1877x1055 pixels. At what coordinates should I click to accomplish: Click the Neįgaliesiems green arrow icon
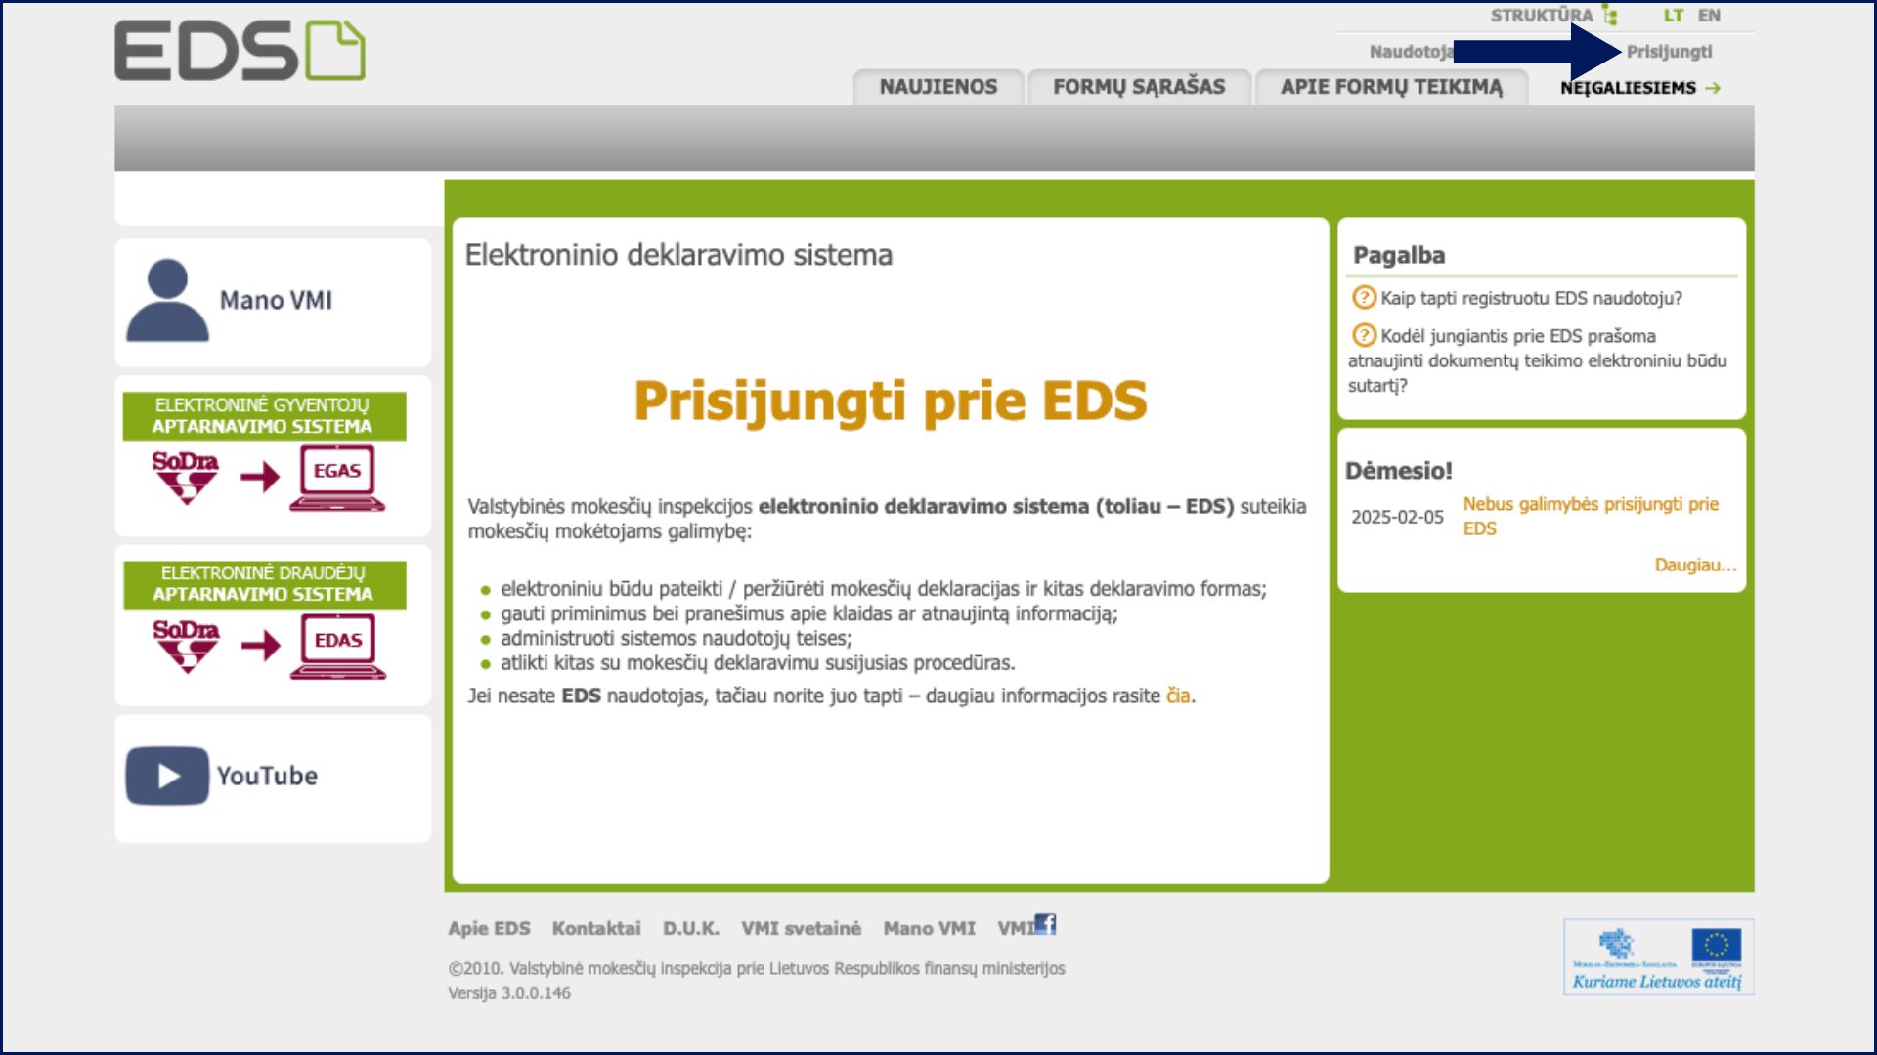(1713, 88)
